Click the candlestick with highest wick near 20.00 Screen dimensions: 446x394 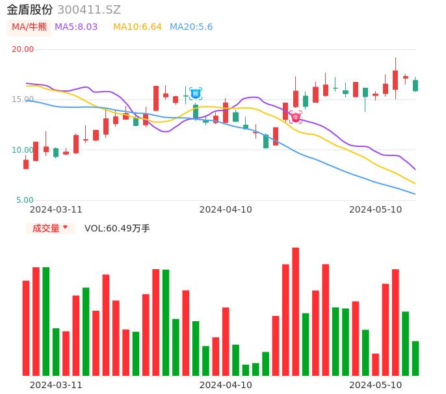pyautogui.click(x=395, y=80)
